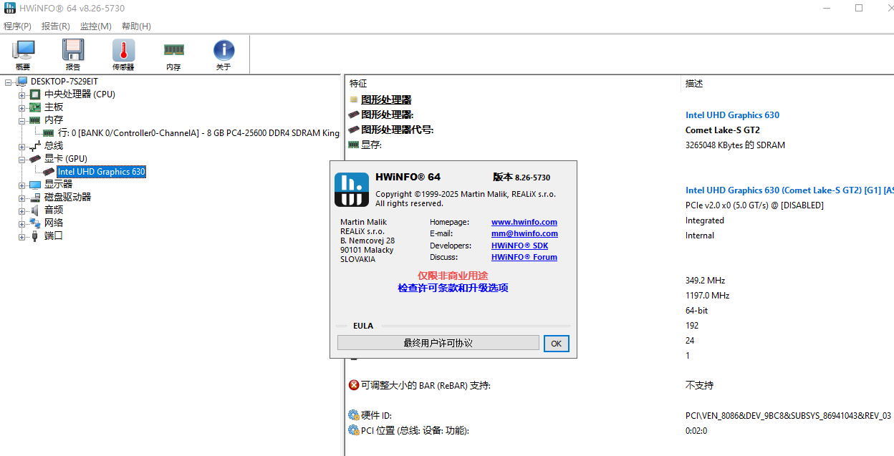Click the 349.2 MHz value
894x456 pixels.
tap(705, 281)
